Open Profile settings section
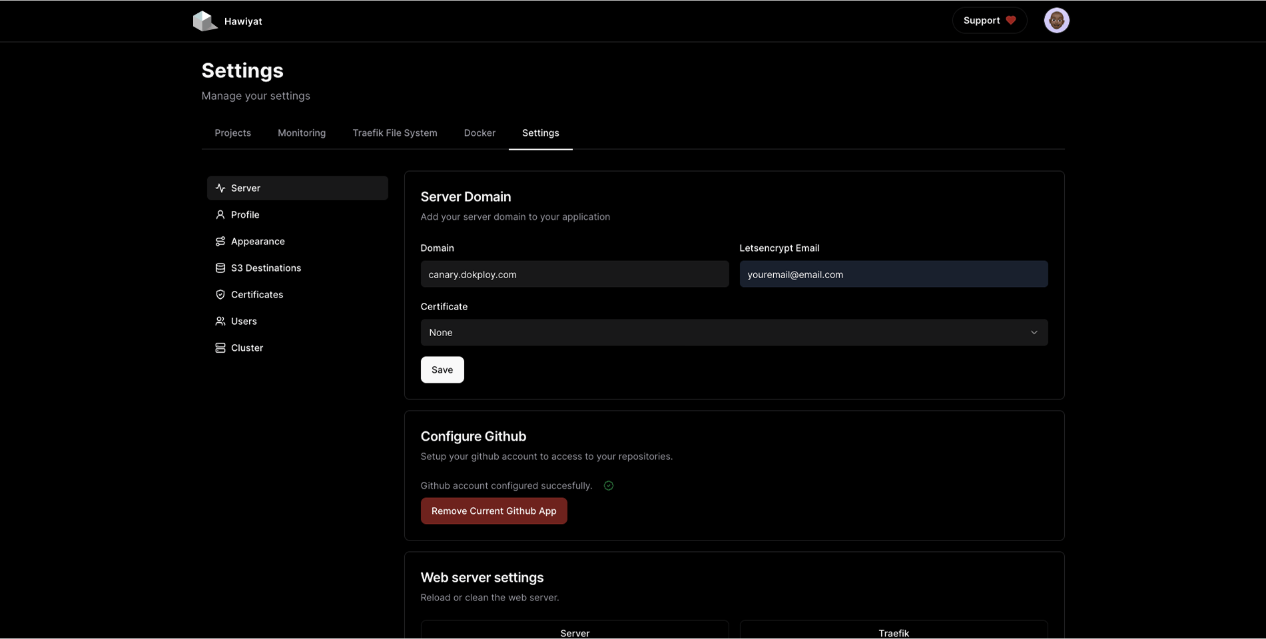Screen dimensions: 1266x639 pyautogui.click(x=298, y=215)
